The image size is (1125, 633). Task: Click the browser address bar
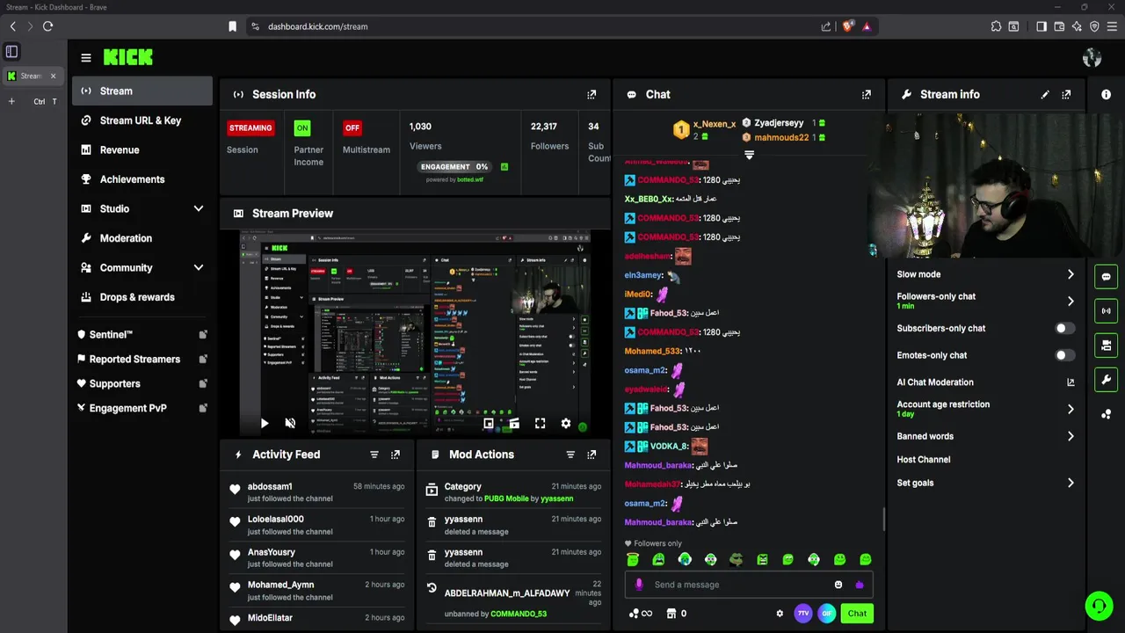pyautogui.click(x=527, y=26)
